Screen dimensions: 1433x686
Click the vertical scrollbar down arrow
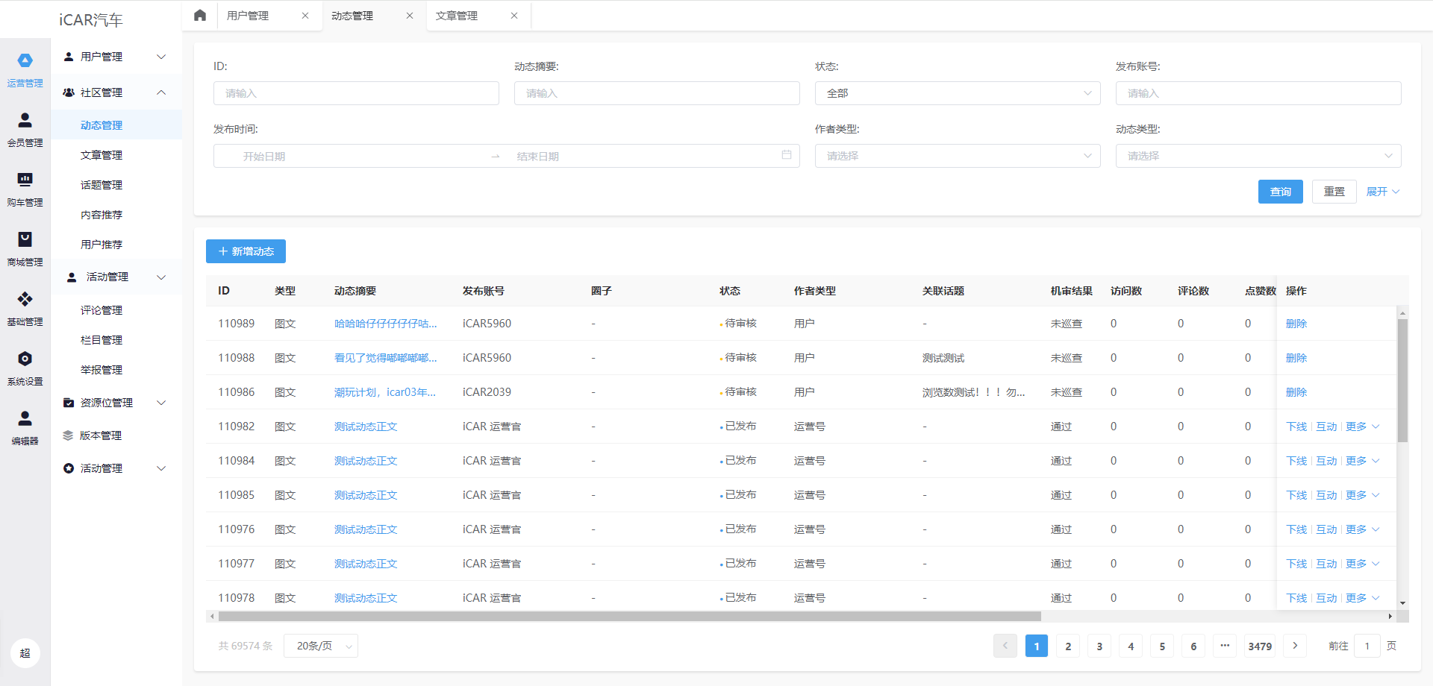click(x=1402, y=603)
